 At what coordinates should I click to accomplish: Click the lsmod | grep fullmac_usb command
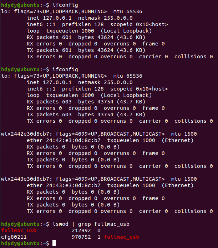(x=91, y=224)
